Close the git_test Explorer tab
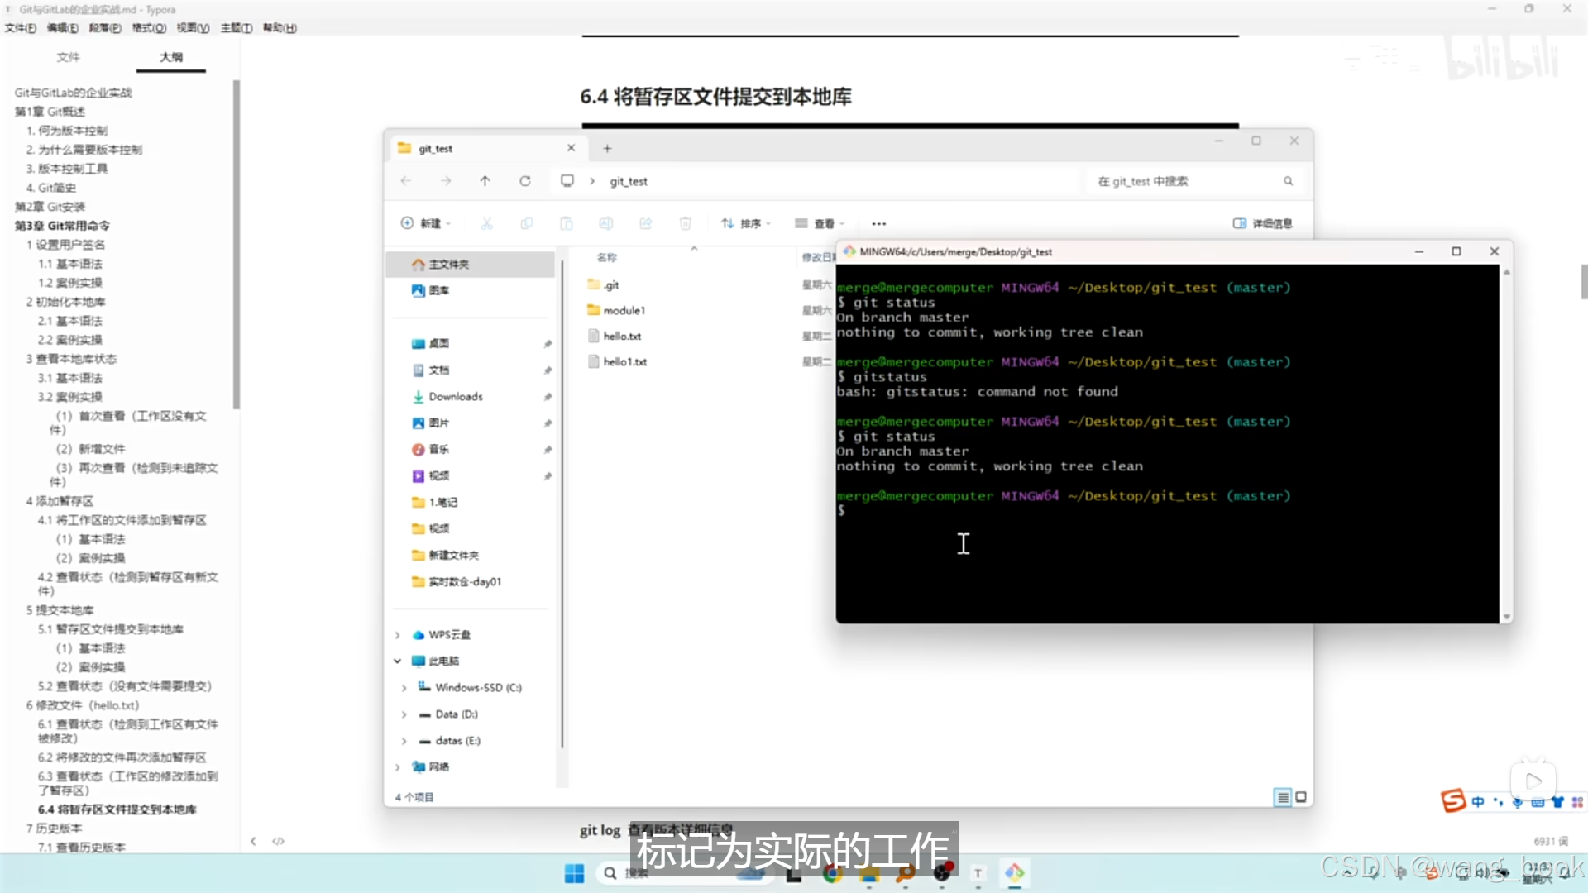Image resolution: width=1588 pixels, height=893 pixels. pos(571,148)
